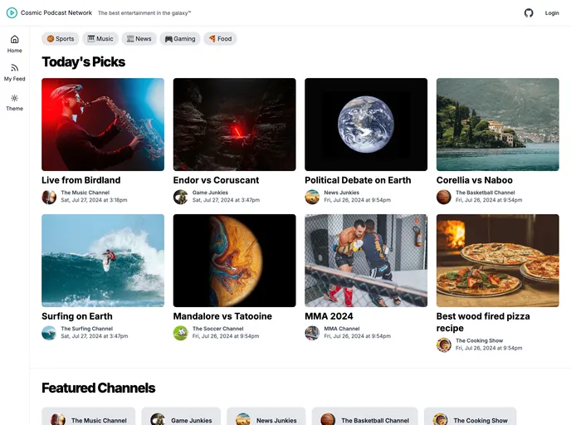This screenshot has width=571, height=425.
Task: Open News Junkies featured channel card
Action: coord(266,417)
